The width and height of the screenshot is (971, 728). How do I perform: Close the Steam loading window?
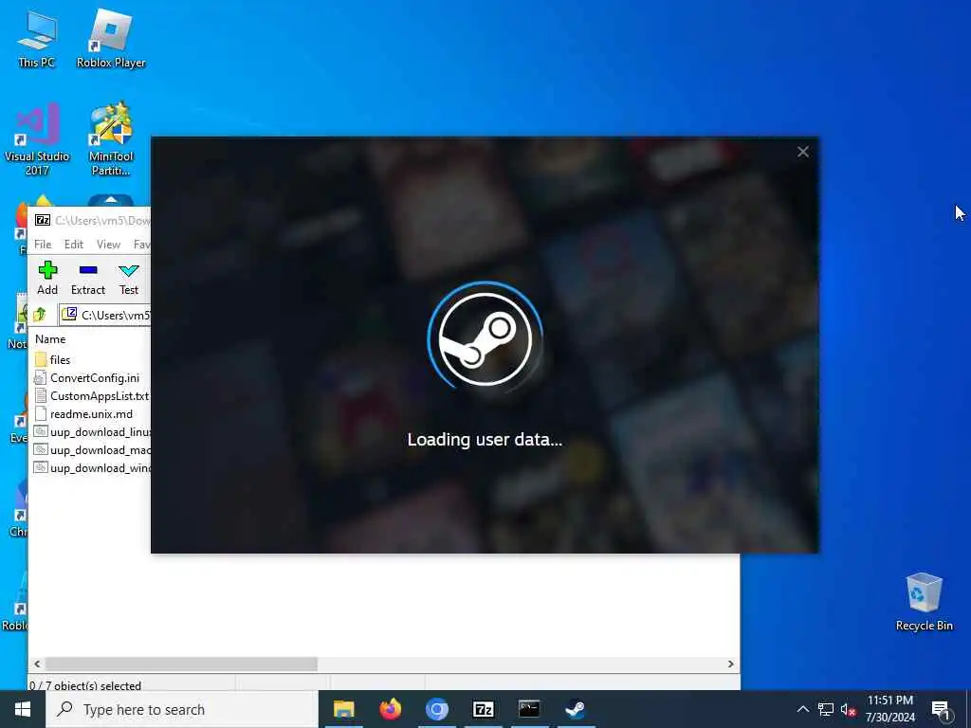click(803, 152)
